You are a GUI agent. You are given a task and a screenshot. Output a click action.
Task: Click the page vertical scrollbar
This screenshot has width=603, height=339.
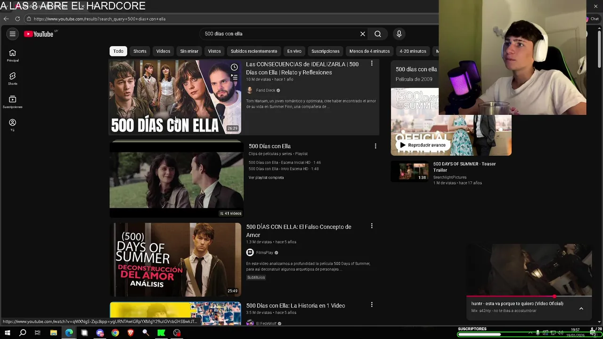click(599, 49)
